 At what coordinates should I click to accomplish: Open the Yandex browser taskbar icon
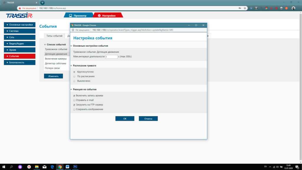point(29,167)
